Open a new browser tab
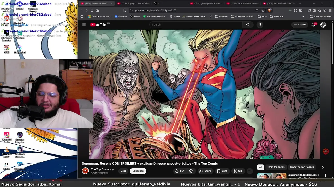 [x=300, y=3]
